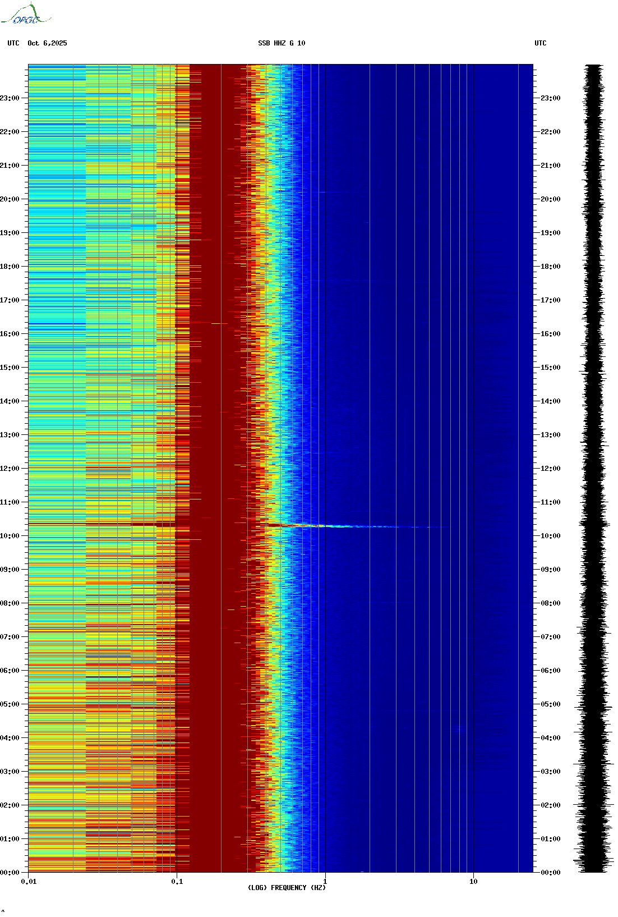The width and height of the screenshot is (618, 917).
Task: Click the black seismogram waveform trace
Action: pos(593,468)
